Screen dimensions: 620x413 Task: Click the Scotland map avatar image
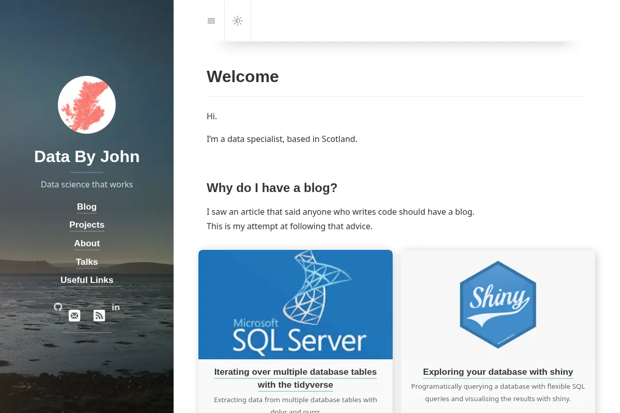coord(87,105)
